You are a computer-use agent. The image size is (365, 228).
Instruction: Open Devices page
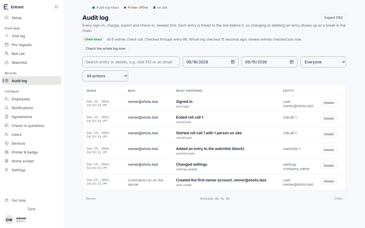[32, 143]
